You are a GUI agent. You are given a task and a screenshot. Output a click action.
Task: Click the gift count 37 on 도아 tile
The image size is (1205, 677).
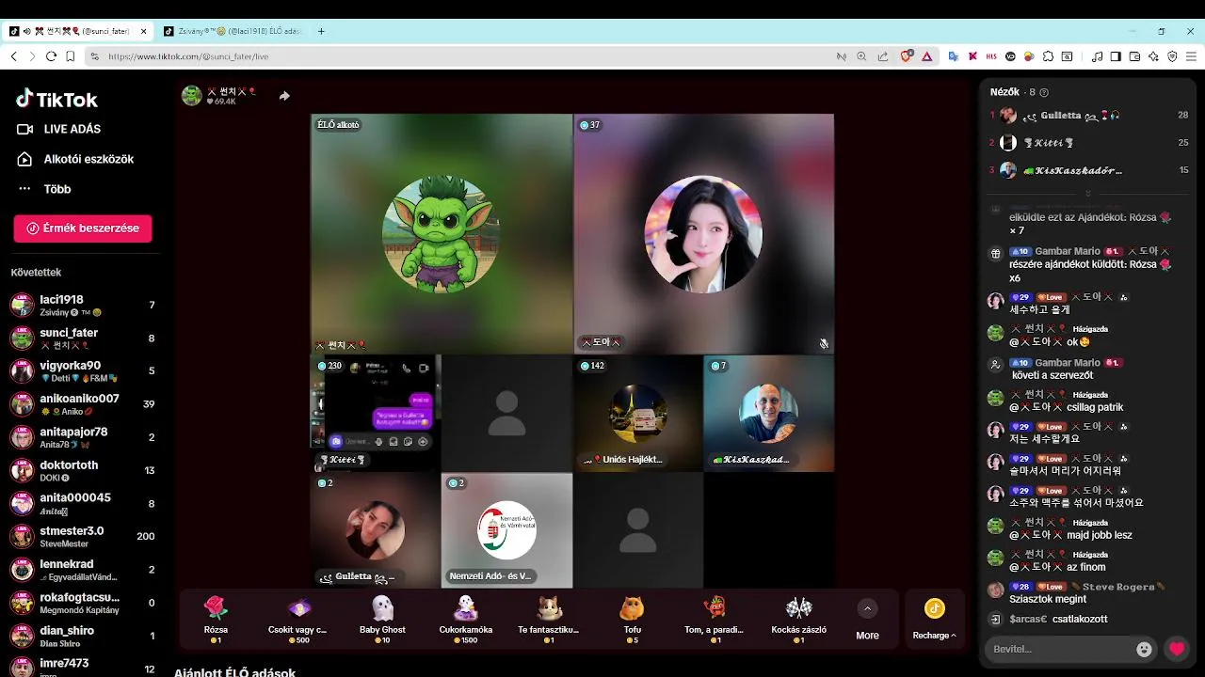coord(589,125)
